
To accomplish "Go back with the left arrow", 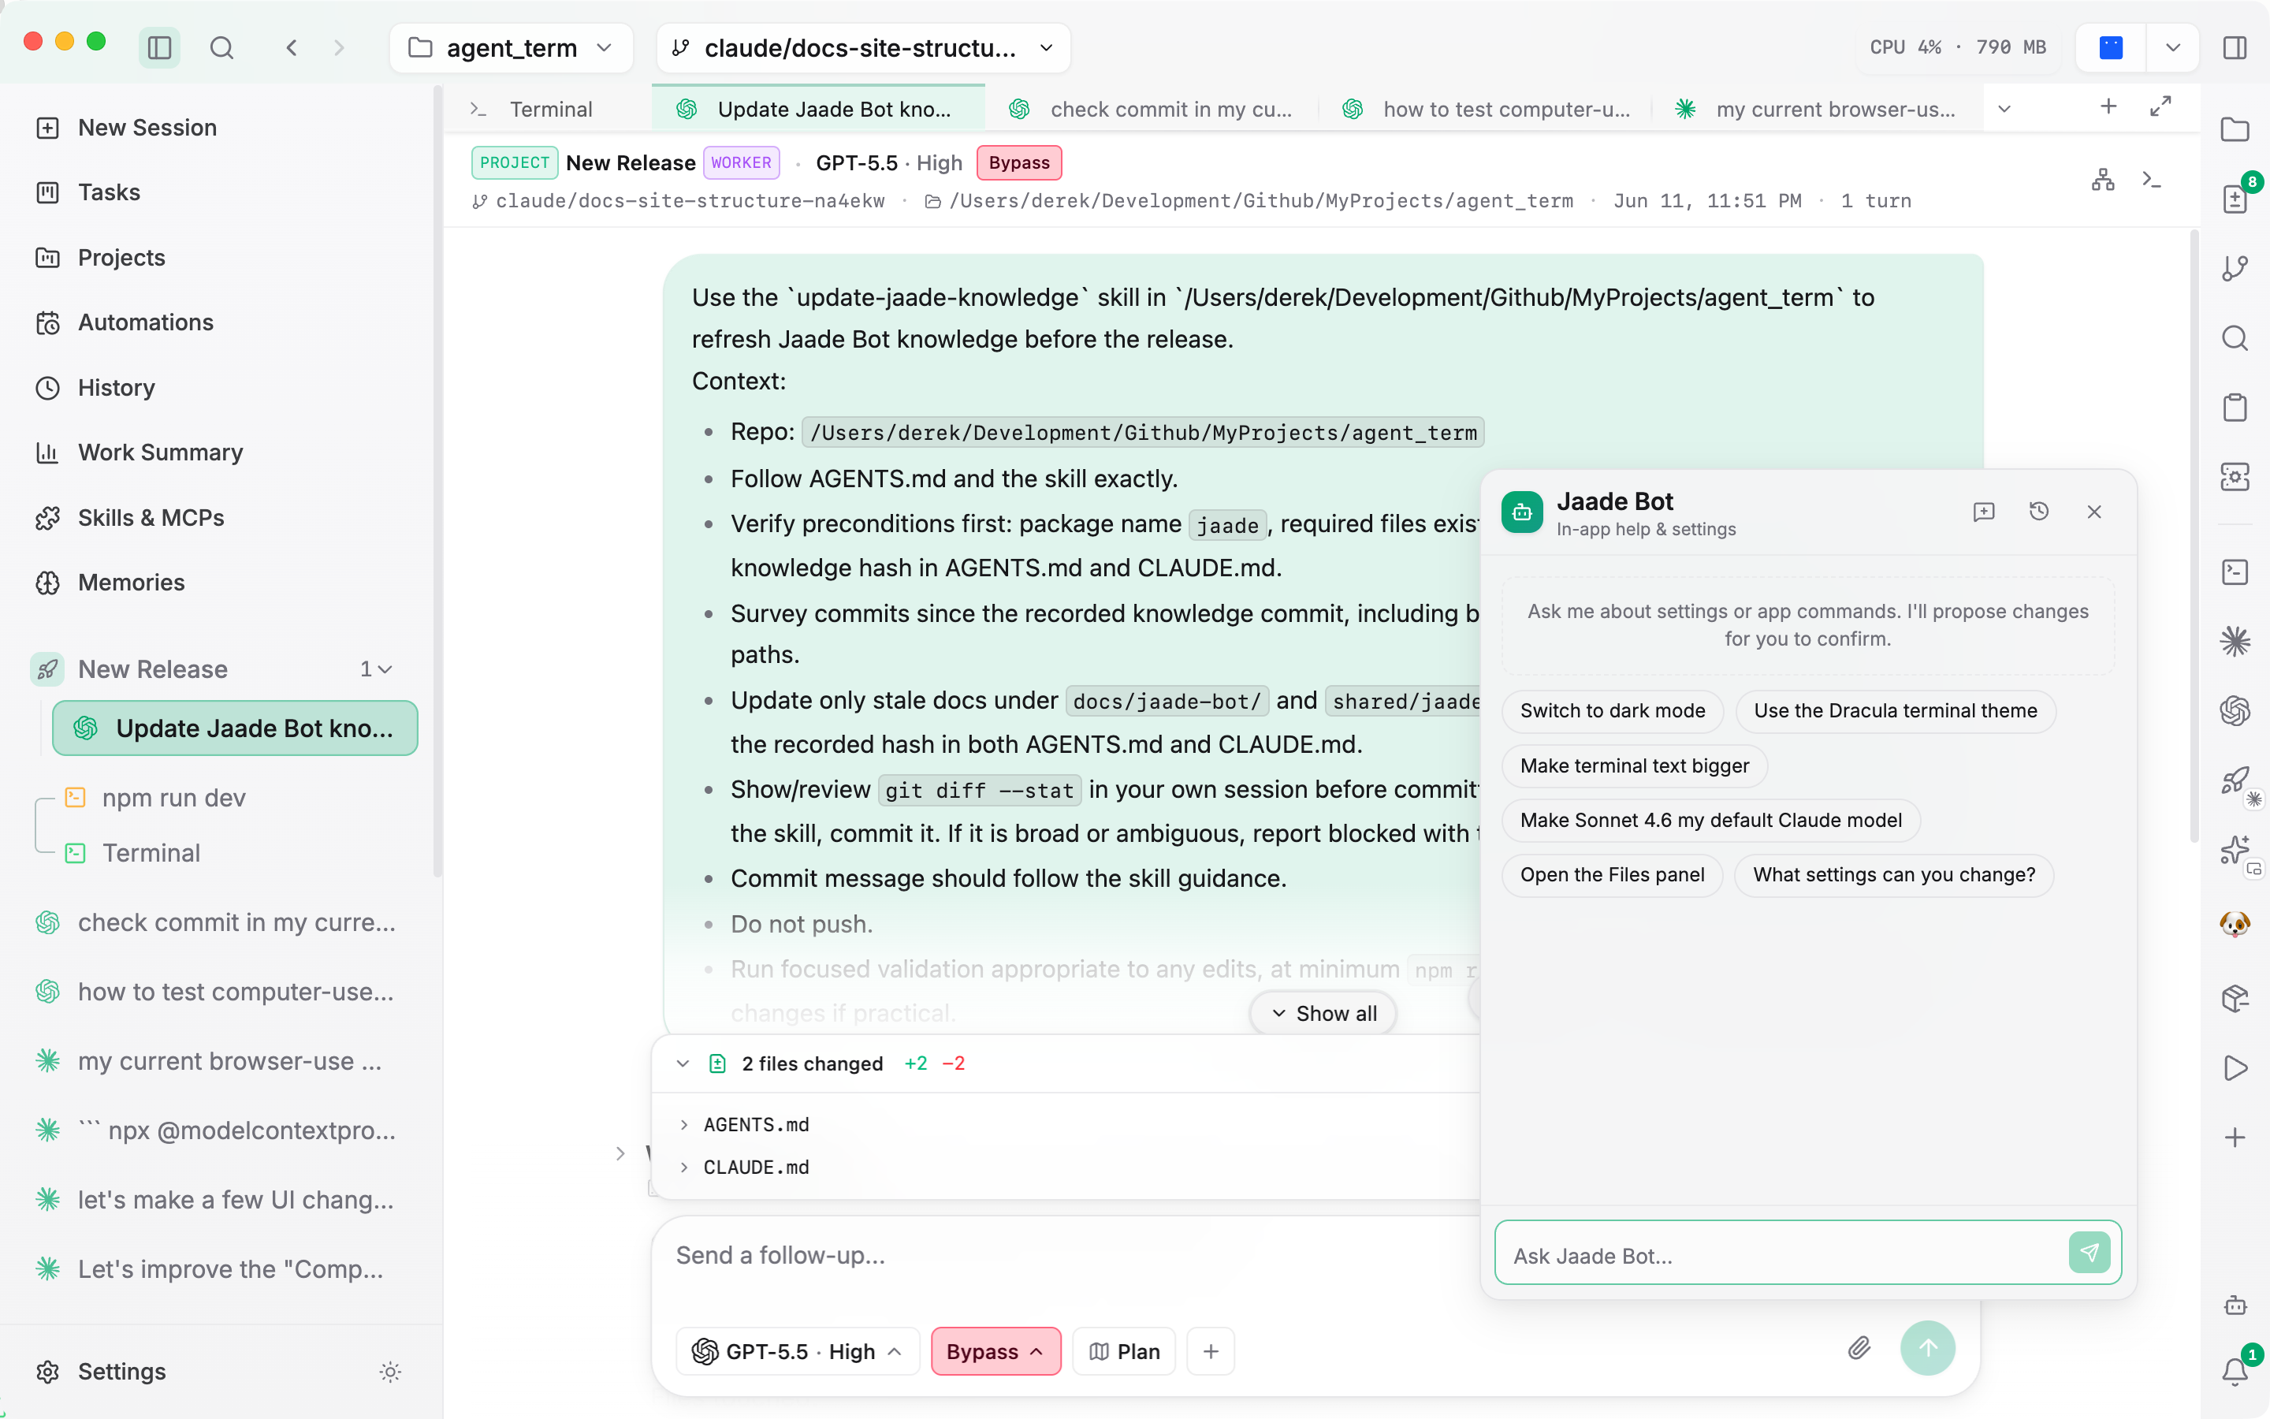I will 292,47.
